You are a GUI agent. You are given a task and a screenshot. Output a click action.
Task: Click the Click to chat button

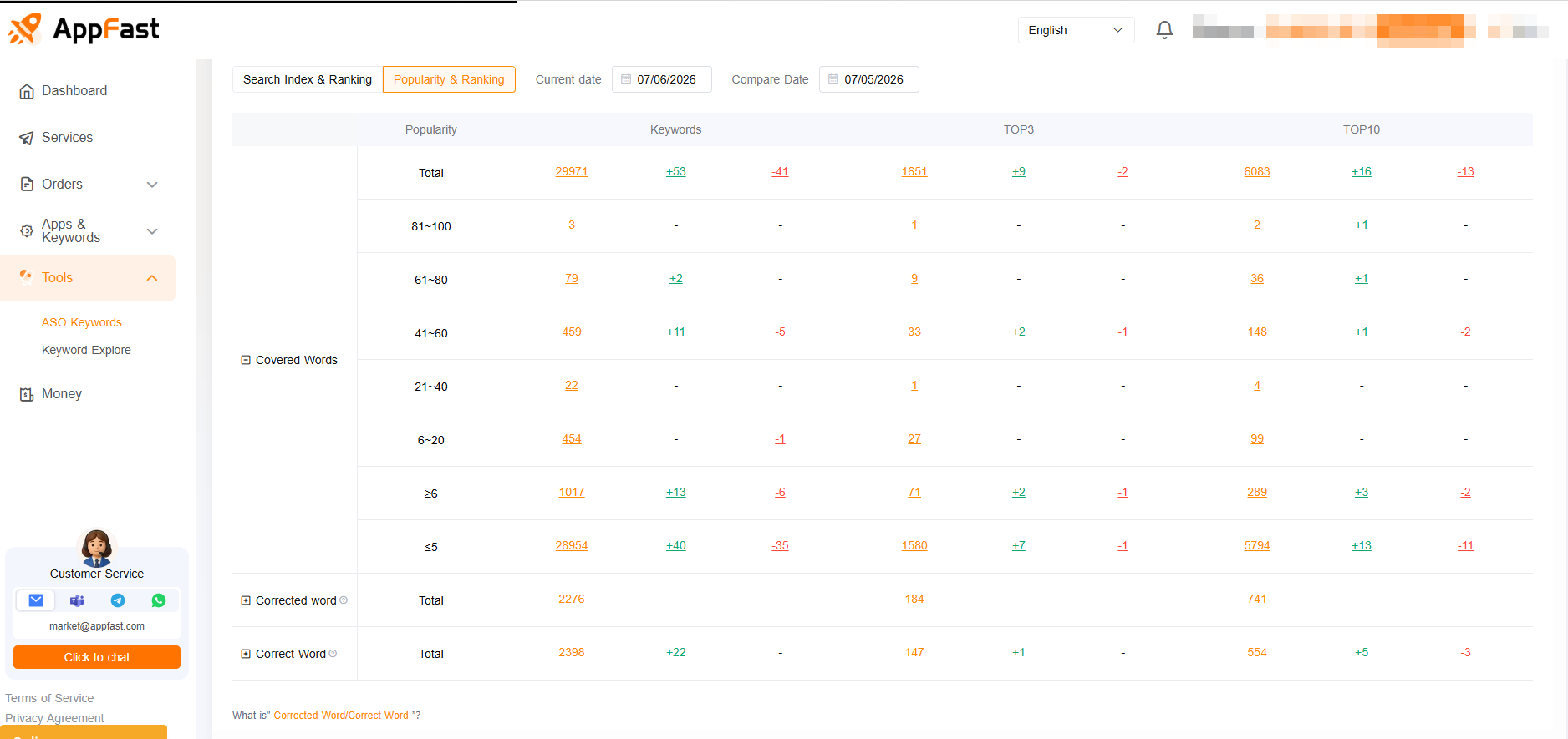pyautogui.click(x=97, y=657)
